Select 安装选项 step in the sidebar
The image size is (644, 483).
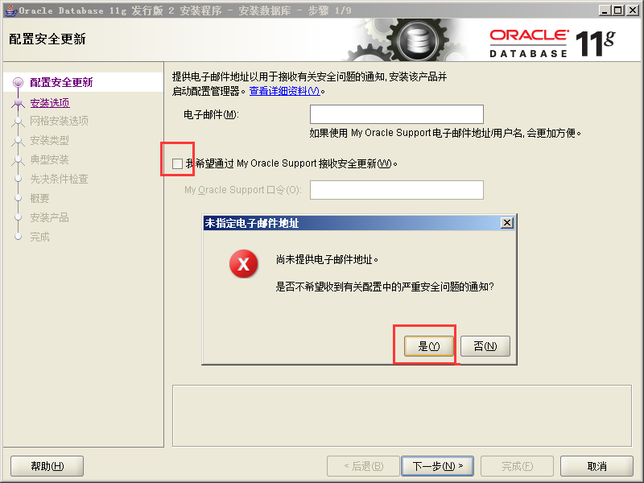click(50, 103)
